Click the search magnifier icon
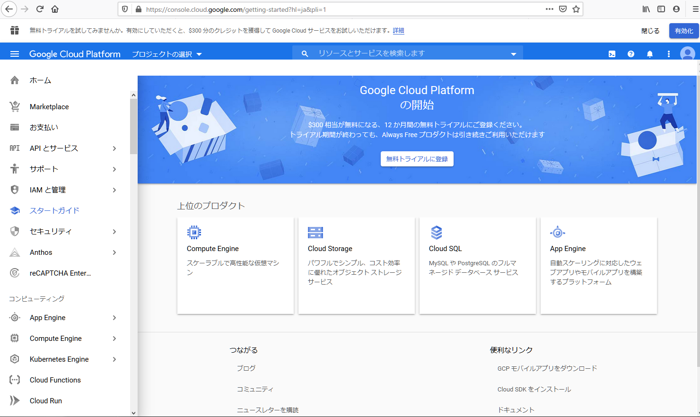 (305, 54)
